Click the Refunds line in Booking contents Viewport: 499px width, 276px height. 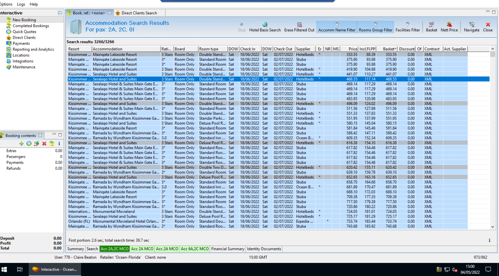click(32, 168)
